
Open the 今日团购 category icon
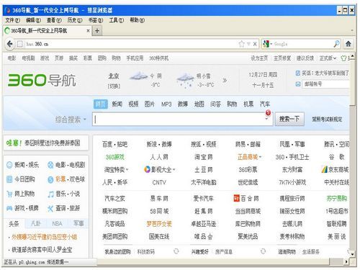tap(9, 179)
